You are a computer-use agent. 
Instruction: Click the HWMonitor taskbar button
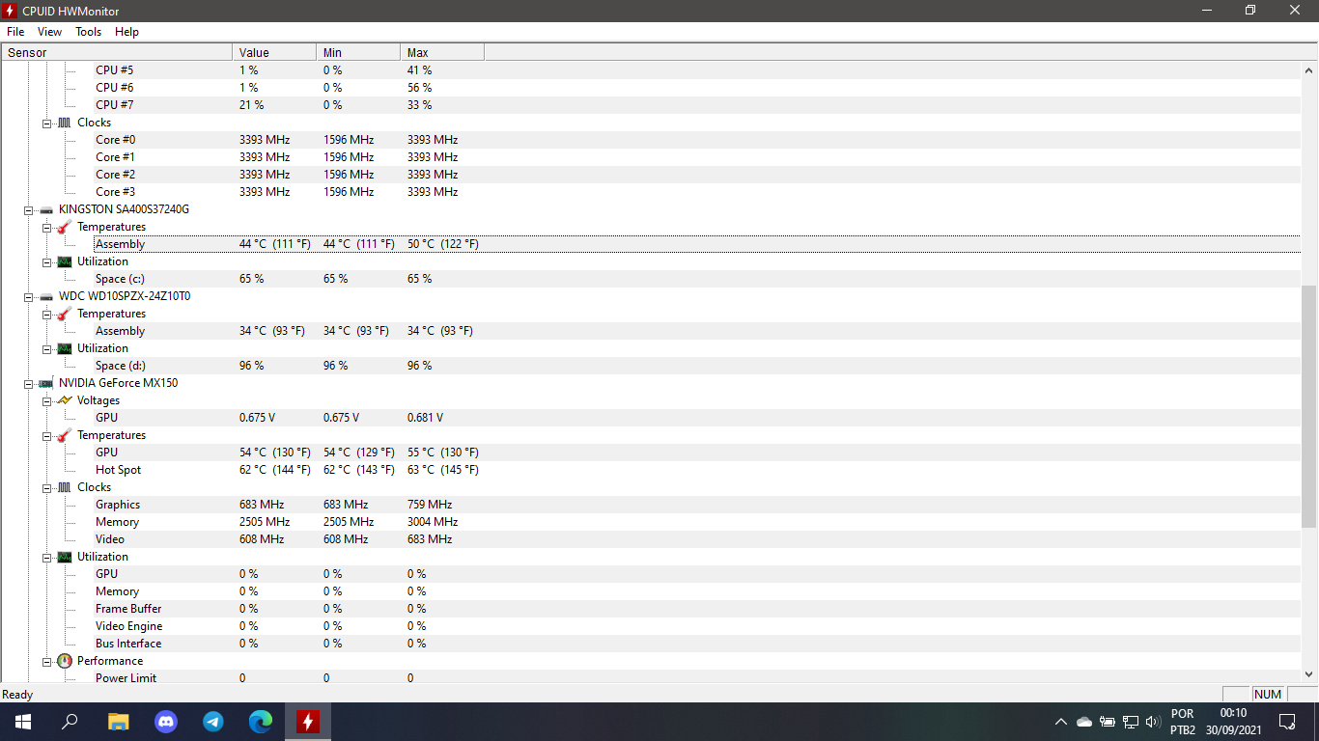[x=308, y=722]
